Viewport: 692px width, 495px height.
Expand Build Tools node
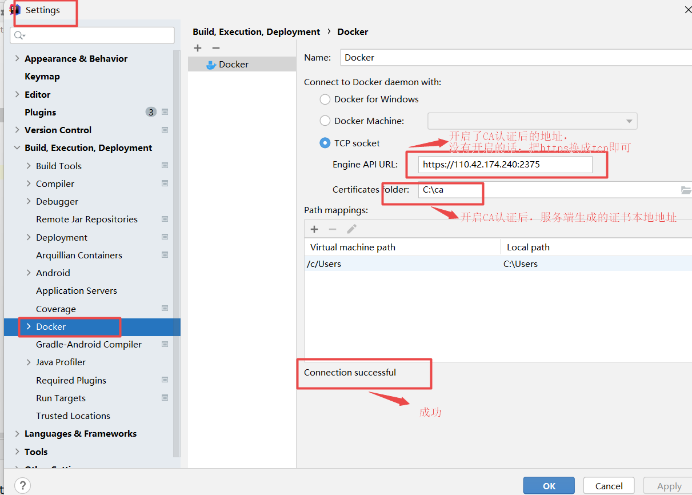point(29,166)
